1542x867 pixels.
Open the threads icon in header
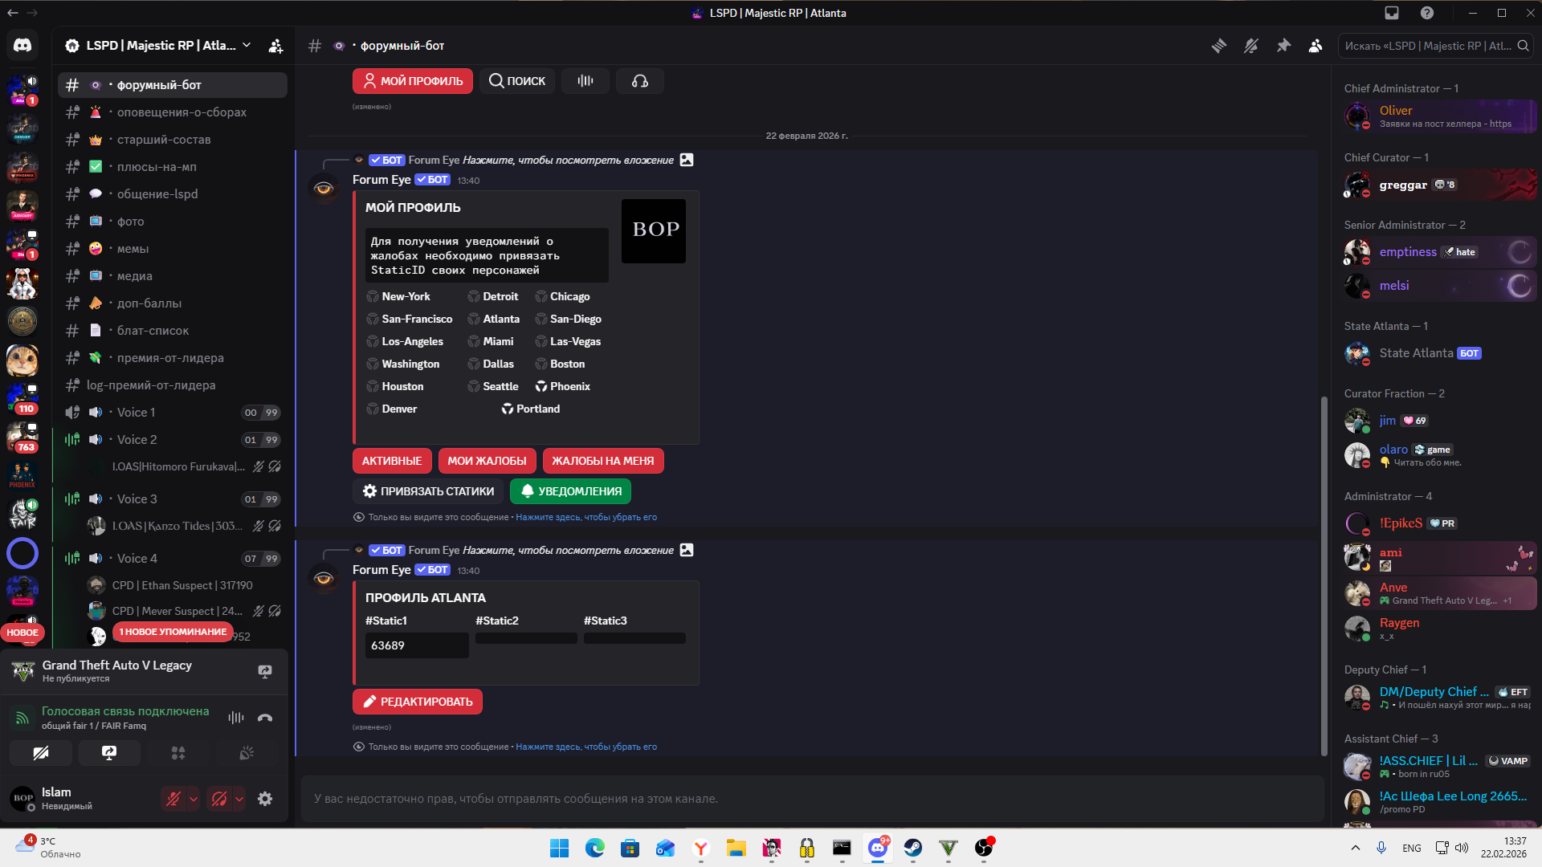coord(1219,46)
